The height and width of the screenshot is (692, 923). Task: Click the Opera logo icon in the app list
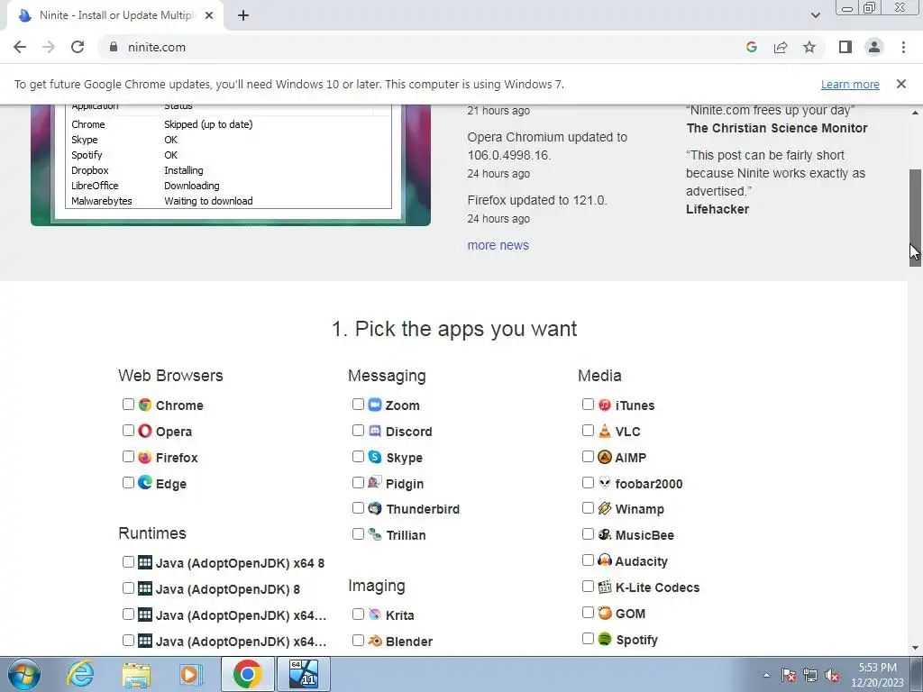[x=145, y=431]
